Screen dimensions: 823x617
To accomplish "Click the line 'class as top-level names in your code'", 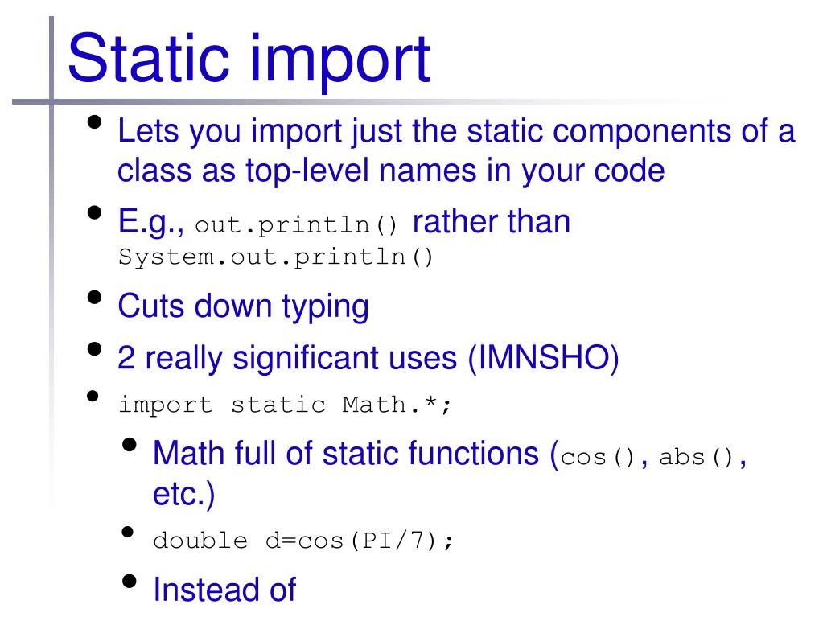I will click(x=391, y=171).
